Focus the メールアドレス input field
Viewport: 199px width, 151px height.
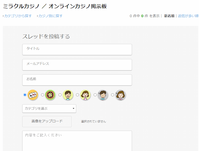click(77, 65)
